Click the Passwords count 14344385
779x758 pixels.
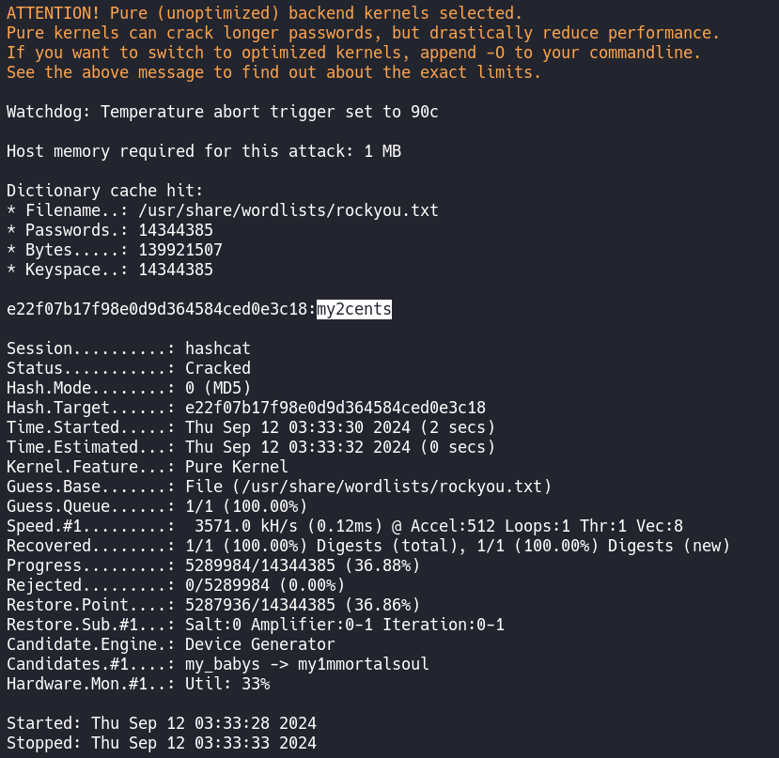tap(176, 230)
